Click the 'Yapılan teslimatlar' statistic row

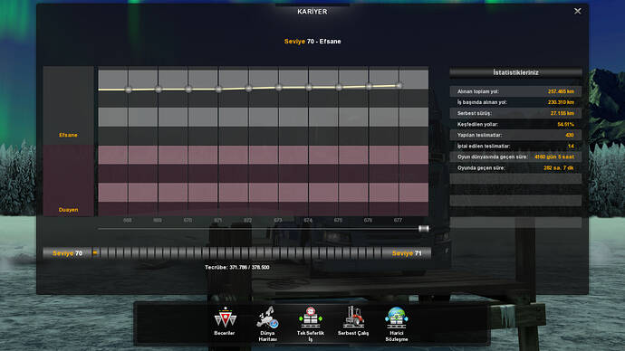click(515, 135)
